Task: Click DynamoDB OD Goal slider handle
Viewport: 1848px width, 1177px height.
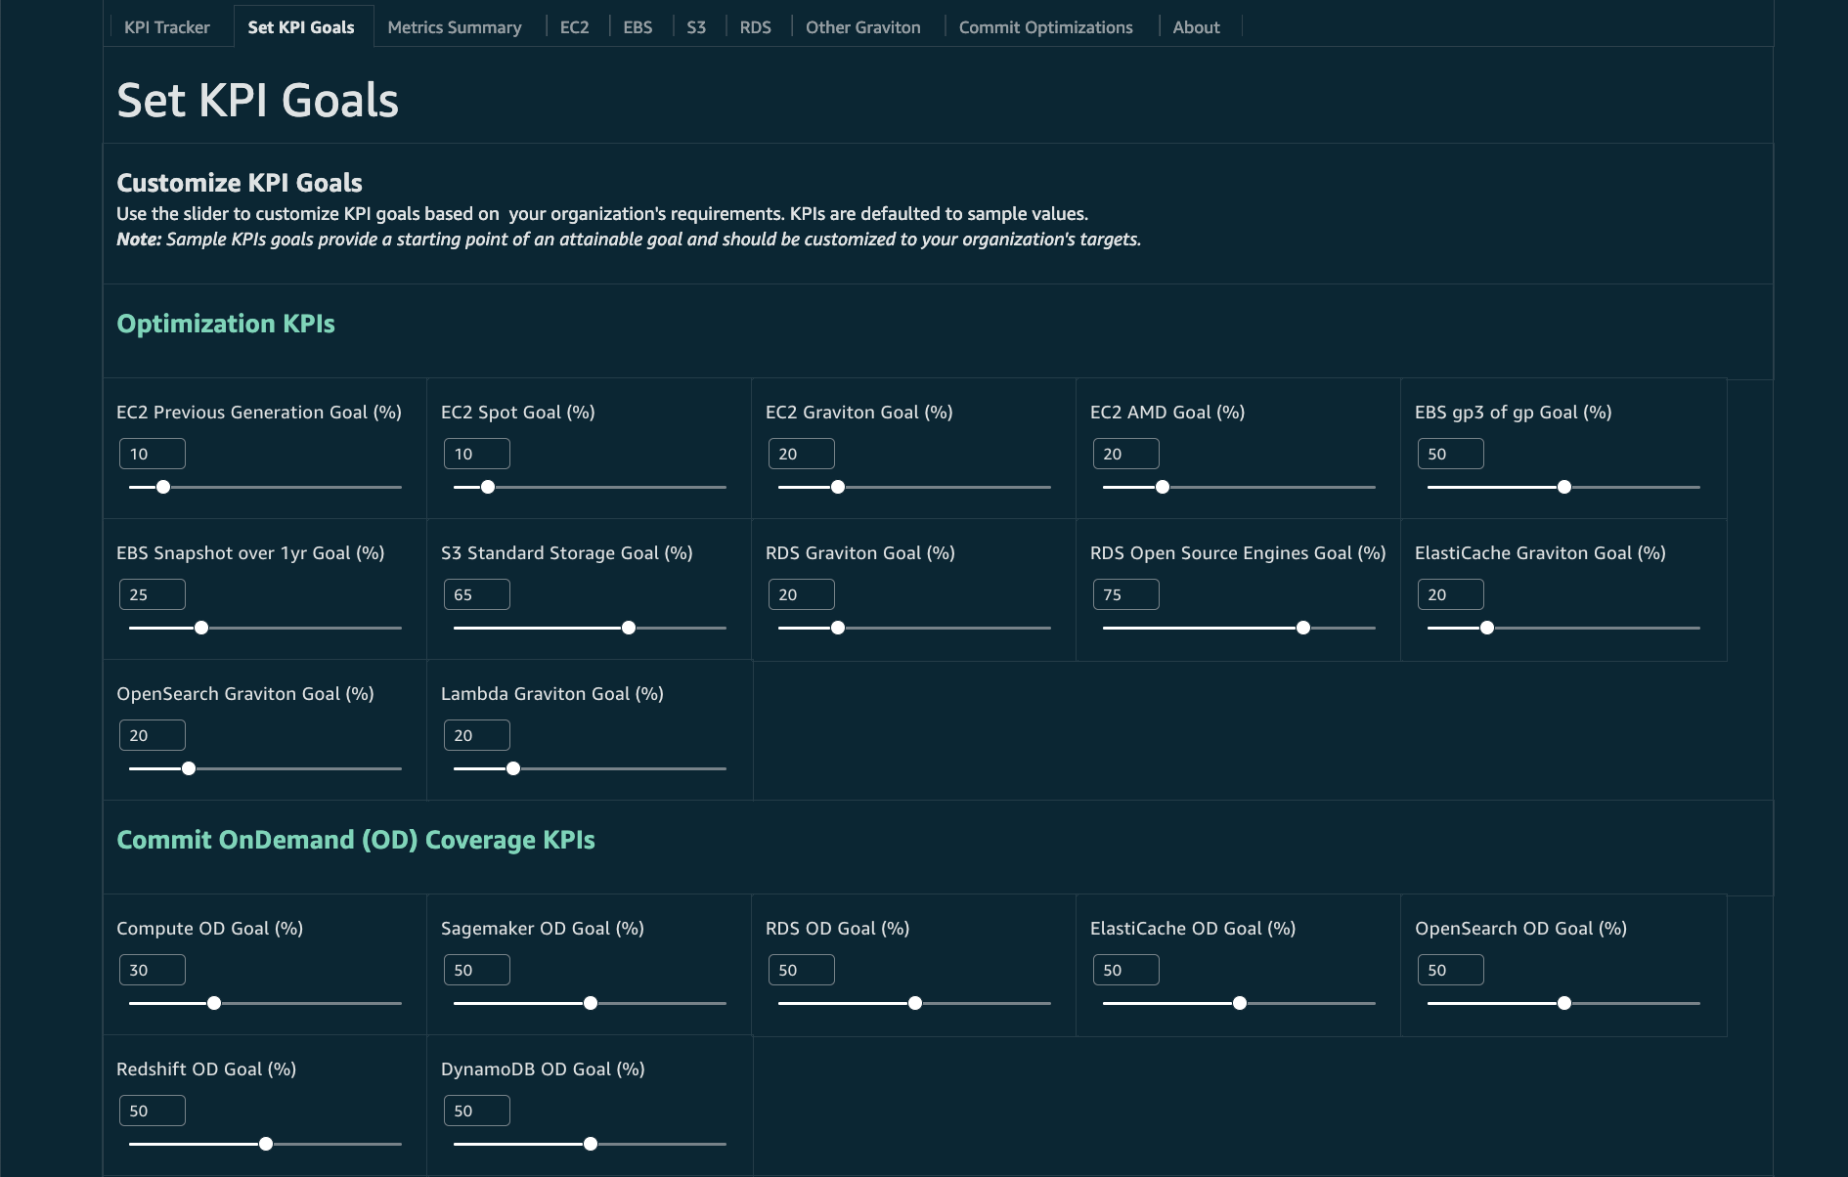Action: pos(591,1144)
